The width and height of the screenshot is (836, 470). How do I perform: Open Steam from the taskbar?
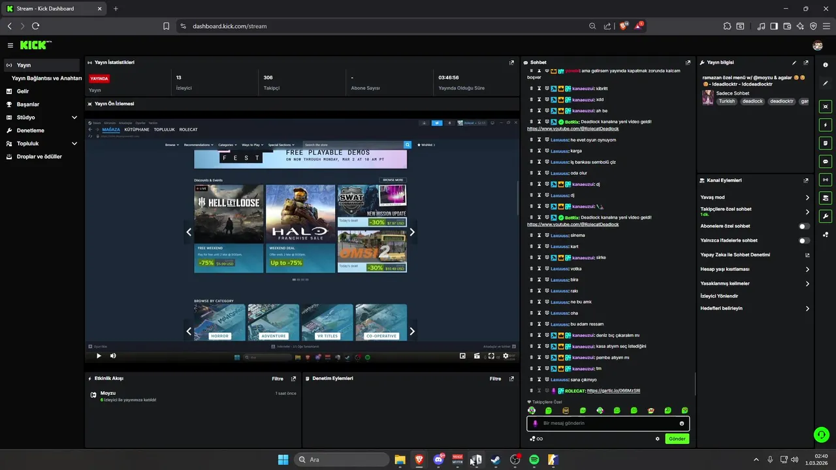point(496,460)
